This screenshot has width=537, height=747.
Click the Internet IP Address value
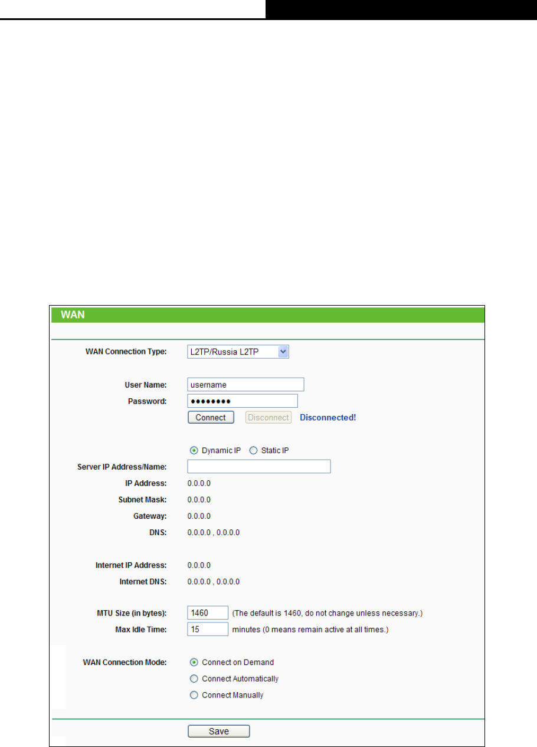coord(199,565)
